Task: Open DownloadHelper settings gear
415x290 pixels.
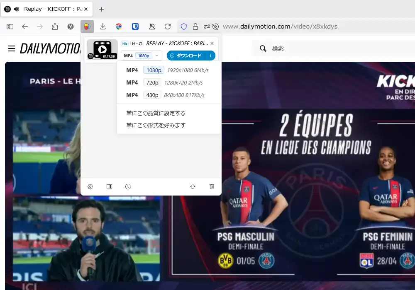Action: 90,187
